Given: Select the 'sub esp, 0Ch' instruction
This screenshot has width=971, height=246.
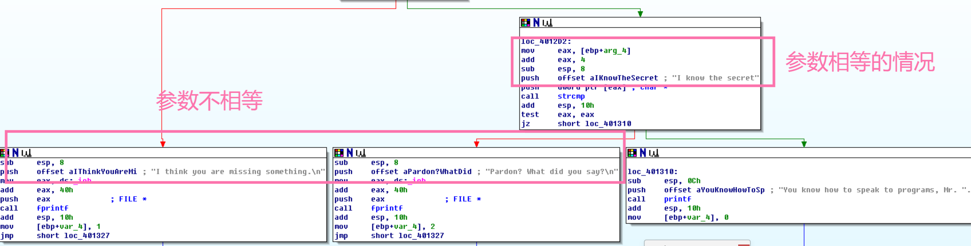Looking at the screenshot, I should [x=664, y=181].
